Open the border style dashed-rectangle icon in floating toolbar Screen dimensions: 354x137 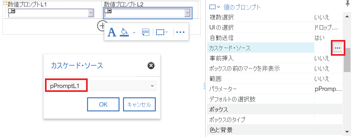click(162, 32)
